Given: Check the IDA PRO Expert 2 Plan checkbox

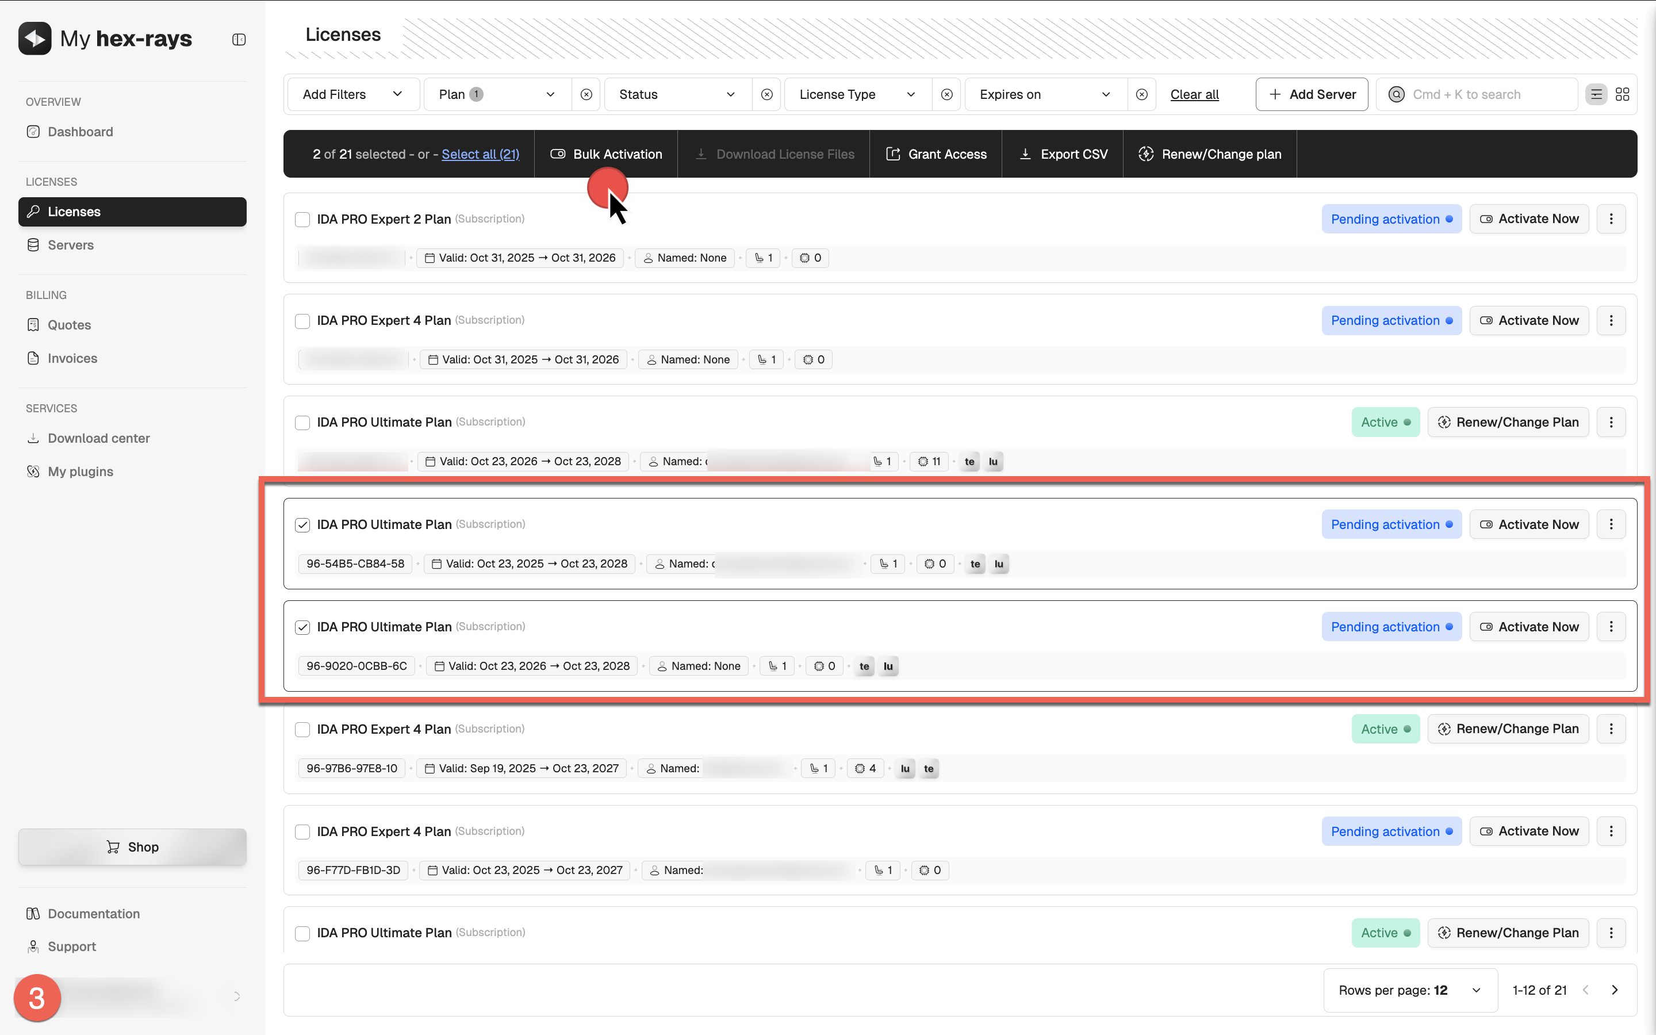Looking at the screenshot, I should tap(302, 220).
